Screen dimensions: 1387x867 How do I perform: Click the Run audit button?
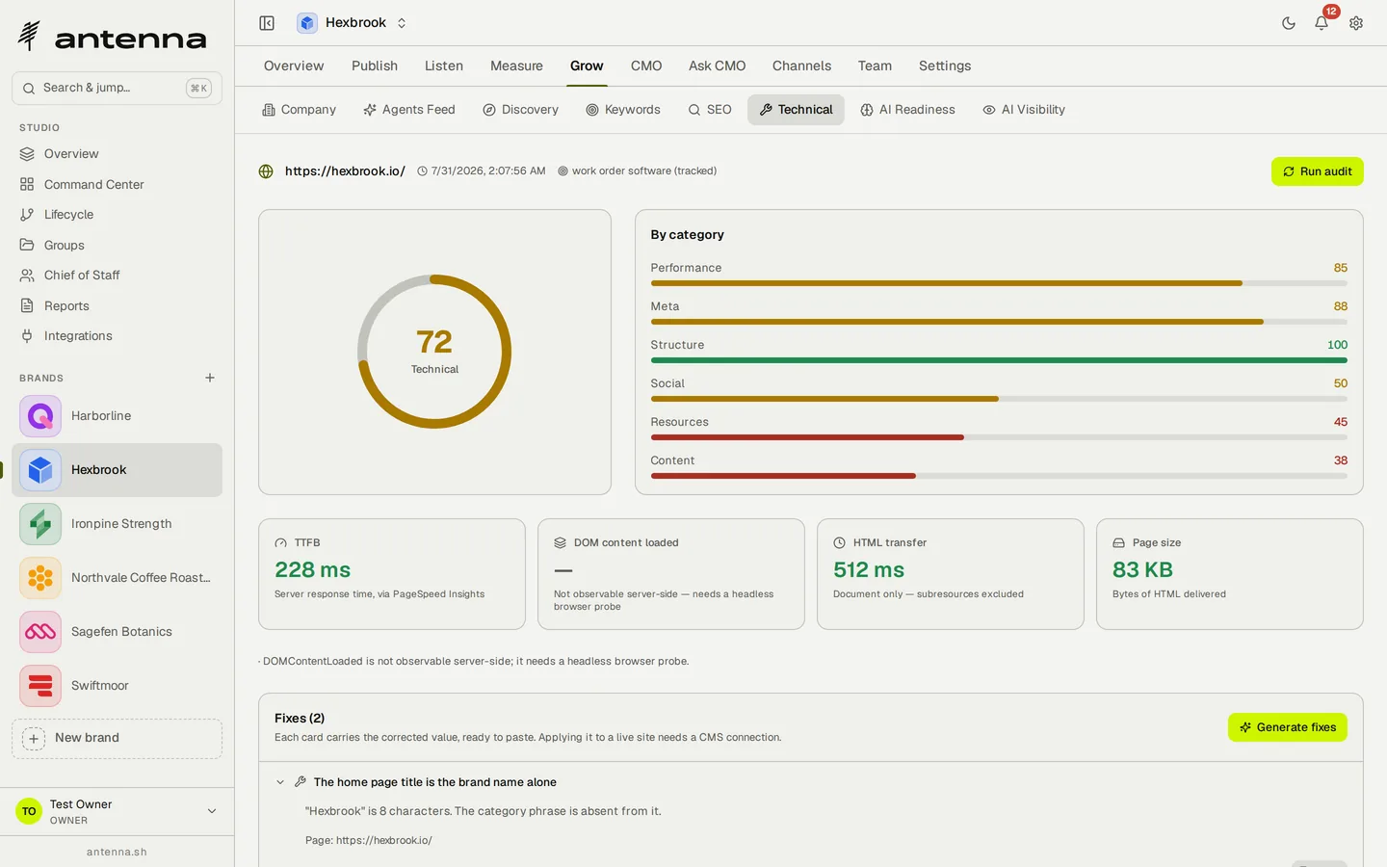click(1317, 171)
